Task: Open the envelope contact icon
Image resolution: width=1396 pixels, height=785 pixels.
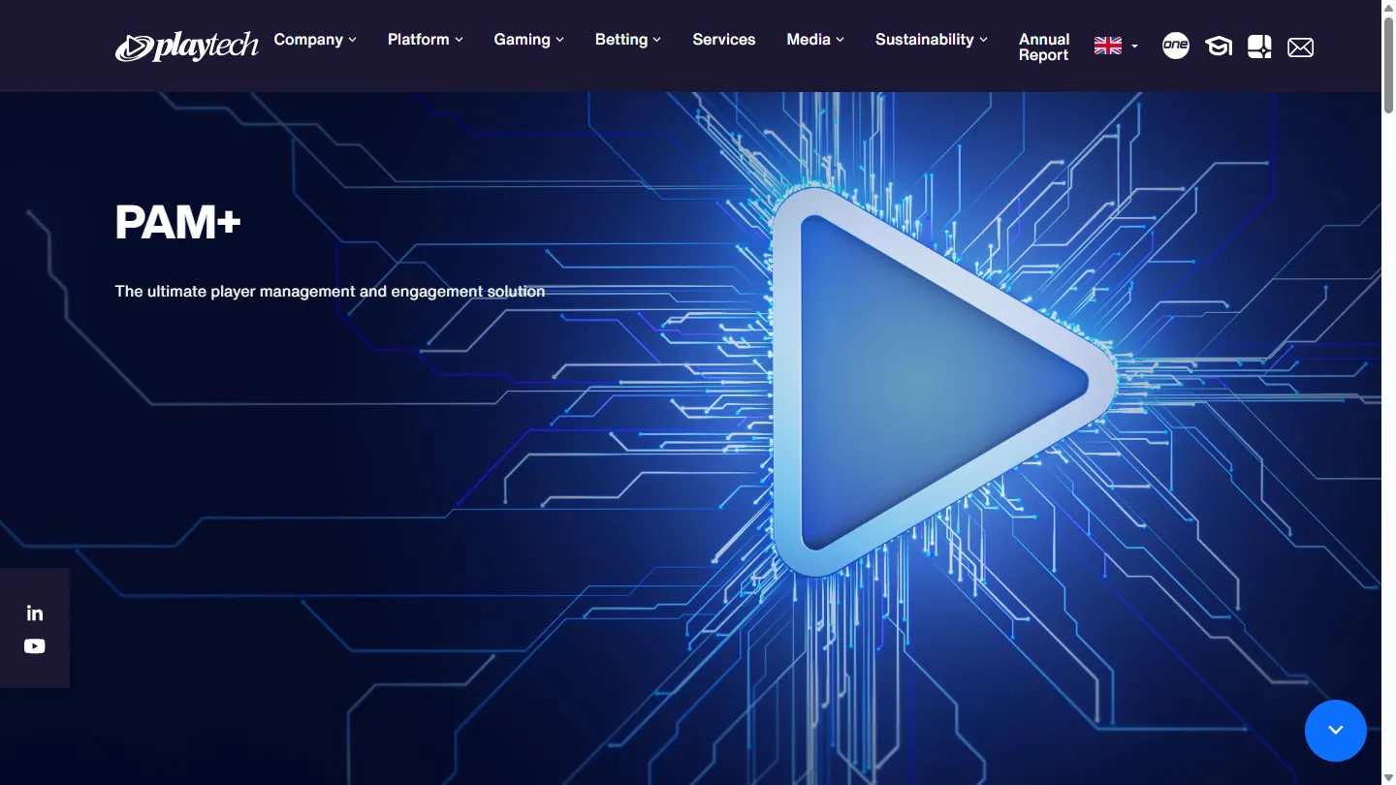Action: tap(1301, 47)
